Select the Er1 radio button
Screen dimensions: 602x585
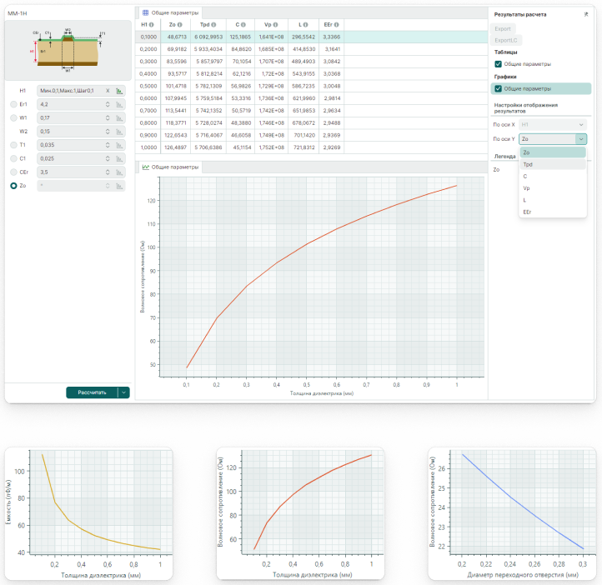pos(13,104)
